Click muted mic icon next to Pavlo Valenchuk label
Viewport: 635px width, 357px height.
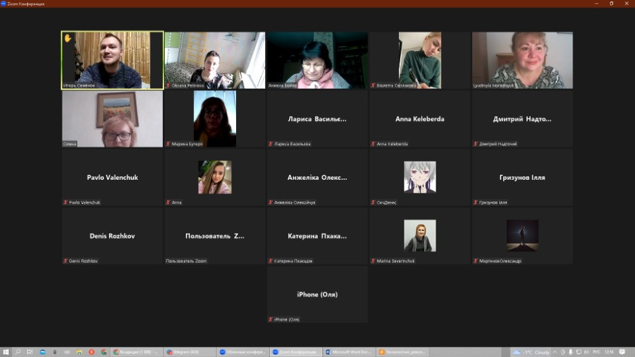tap(65, 202)
